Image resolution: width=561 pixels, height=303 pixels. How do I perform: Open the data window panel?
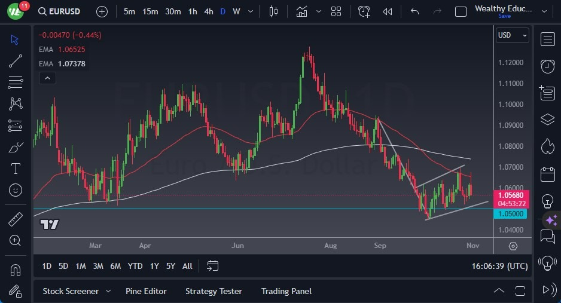pyautogui.click(x=547, y=93)
